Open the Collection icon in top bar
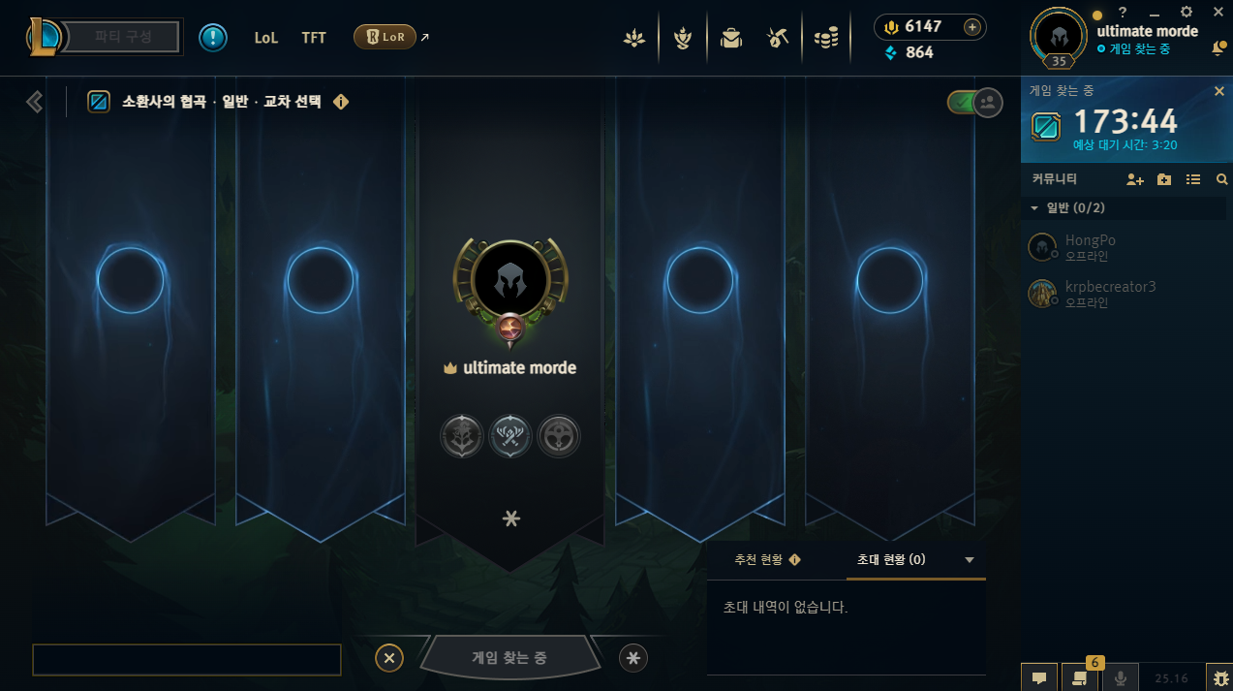1233x691 pixels. 731,38
